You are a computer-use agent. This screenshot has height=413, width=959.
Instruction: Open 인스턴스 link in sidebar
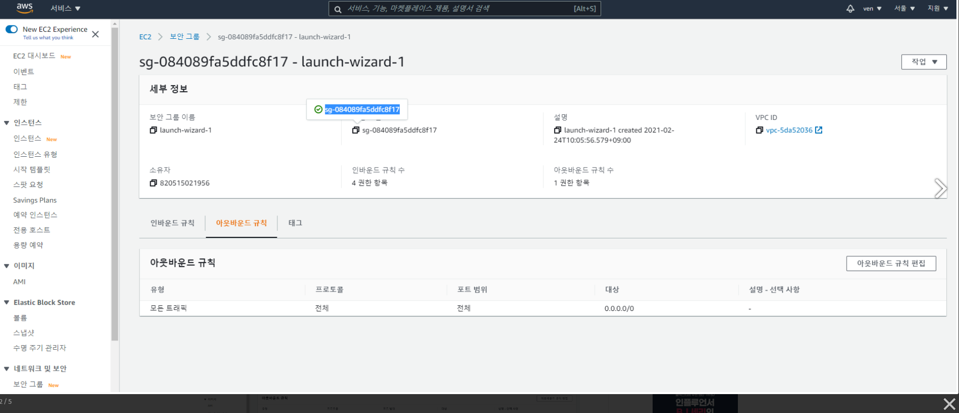click(x=27, y=138)
